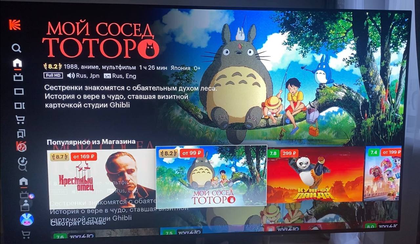Open the Kinopoisk logo in the sidebar
The image size is (420, 244).
[15, 25]
